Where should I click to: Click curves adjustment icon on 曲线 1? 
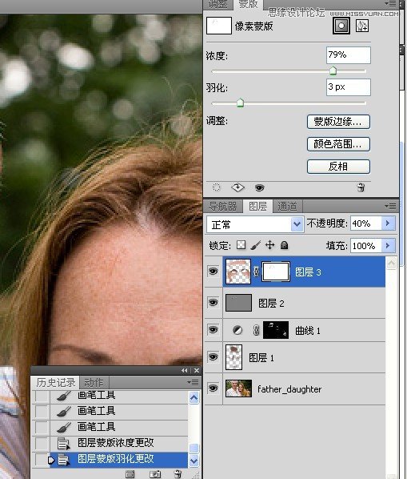pyautogui.click(x=237, y=330)
